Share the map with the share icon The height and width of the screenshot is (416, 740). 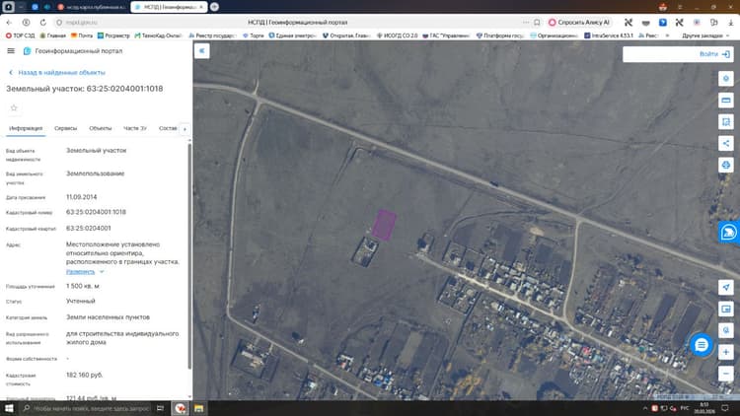point(726,143)
